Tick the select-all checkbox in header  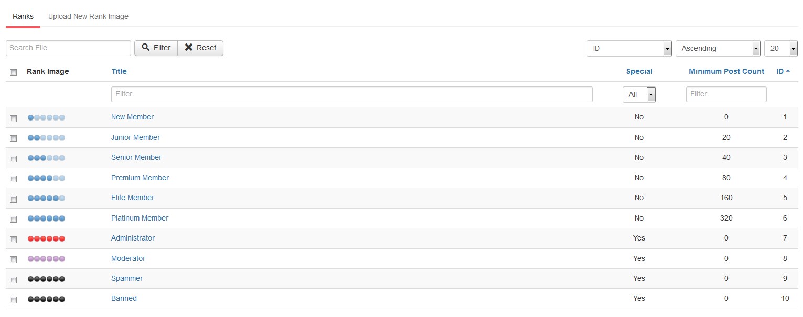click(x=14, y=72)
